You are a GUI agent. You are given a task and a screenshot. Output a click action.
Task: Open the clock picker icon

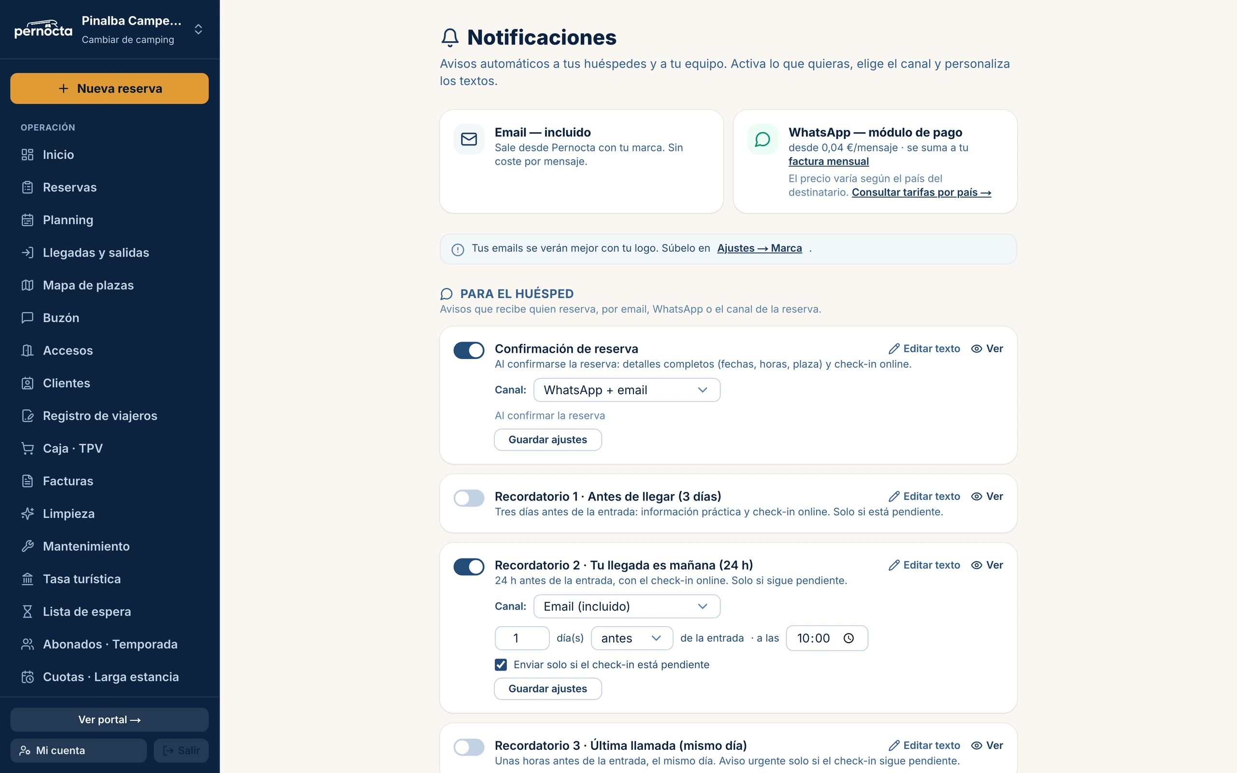point(849,638)
